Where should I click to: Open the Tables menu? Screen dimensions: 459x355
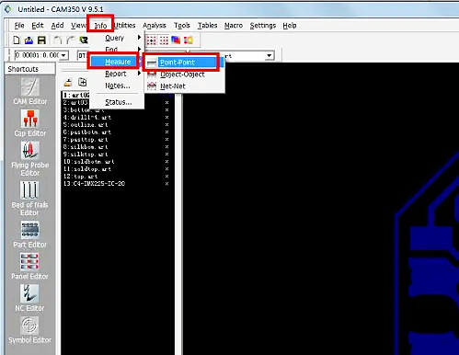(x=207, y=26)
